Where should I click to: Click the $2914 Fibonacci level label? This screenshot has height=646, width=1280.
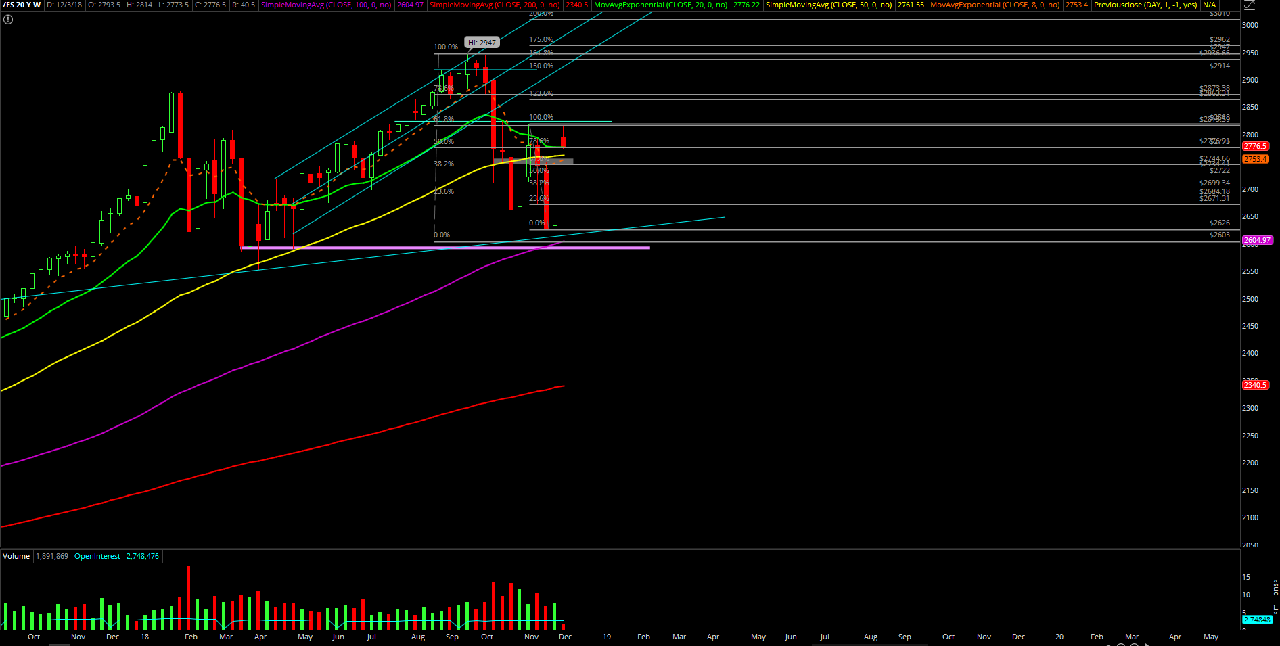click(1220, 66)
